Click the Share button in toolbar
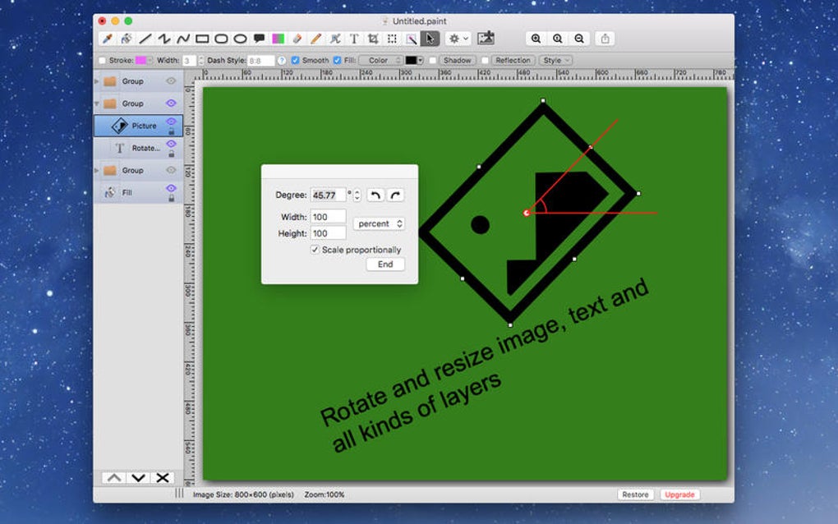Viewport: 838px width, 524px height. [605, 39]
